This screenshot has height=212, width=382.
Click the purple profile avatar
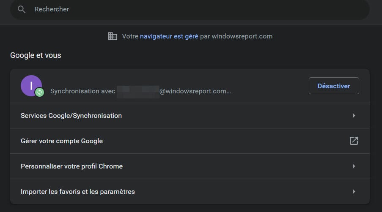point(31,86)
